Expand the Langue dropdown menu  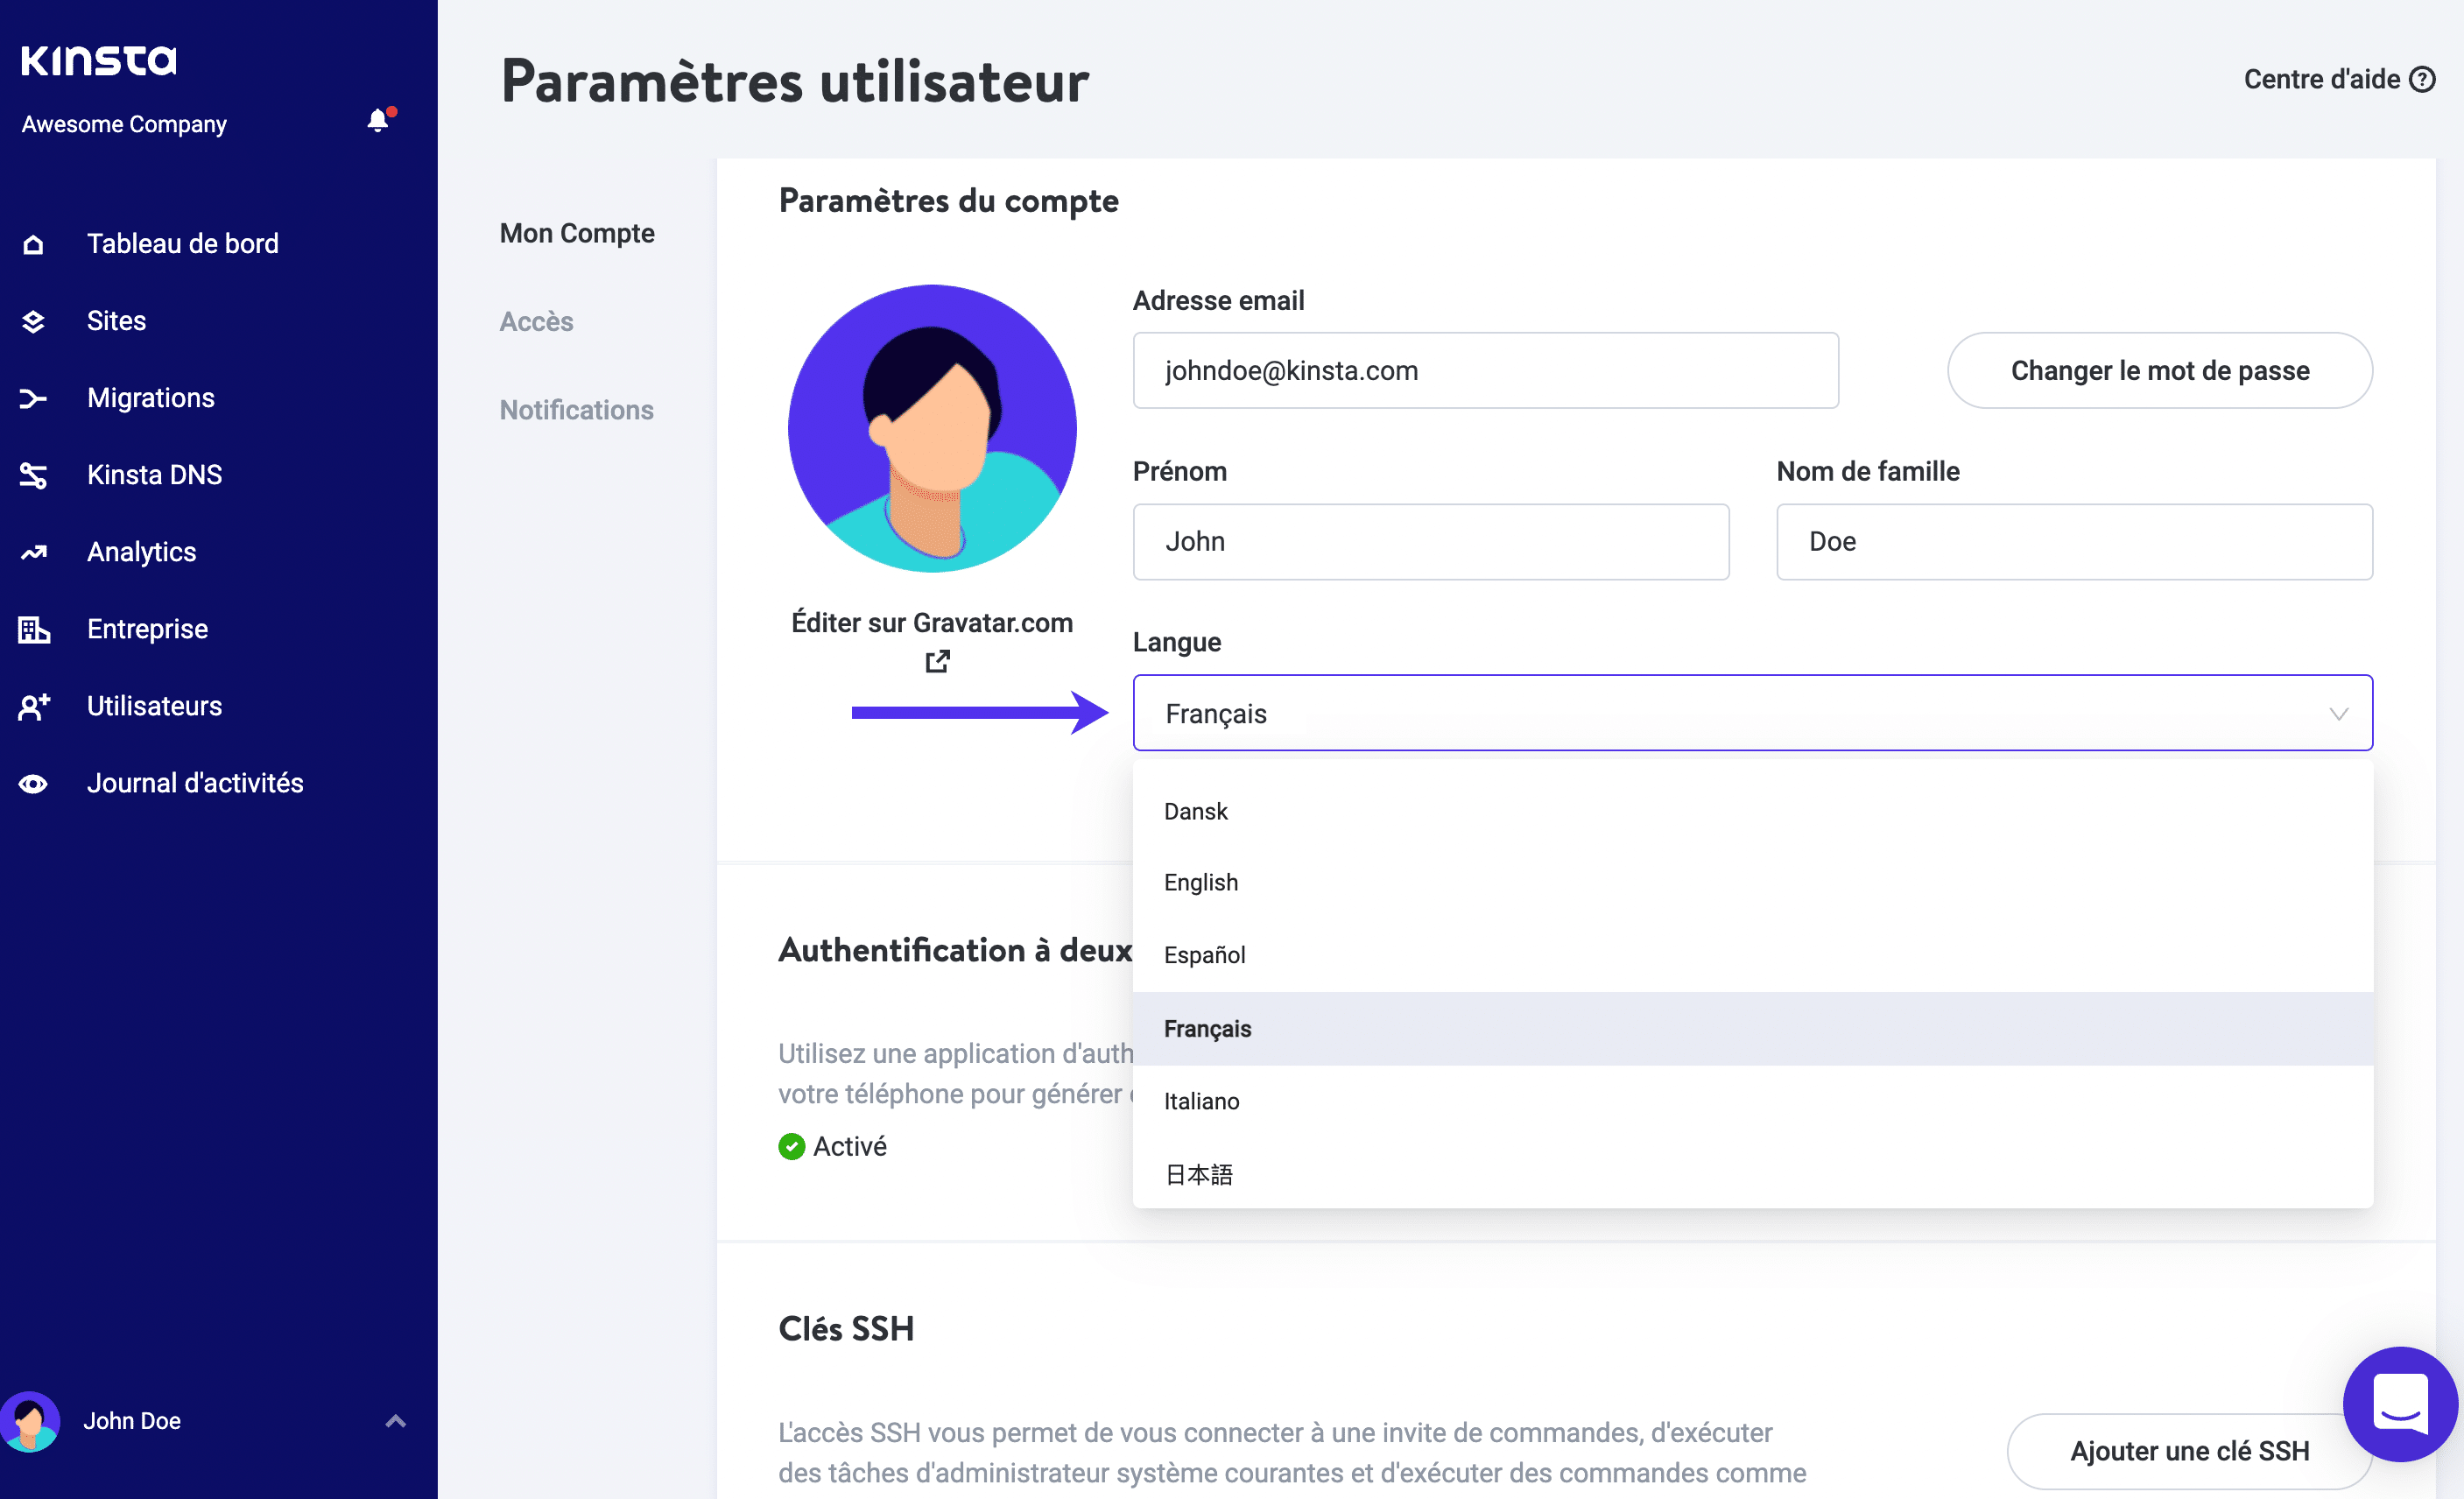pyautogui.click(x=1753, y=713)
